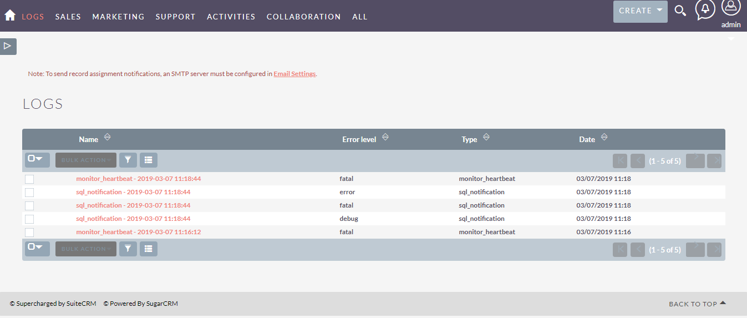Screen dimensions: 747x318
Task: Expand the sidebar toggle arrow
Action: [x=8, y=46]
